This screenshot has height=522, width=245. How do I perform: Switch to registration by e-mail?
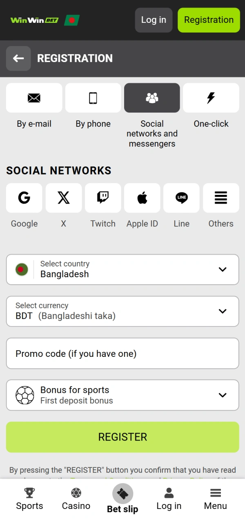[x=34, y=98]
